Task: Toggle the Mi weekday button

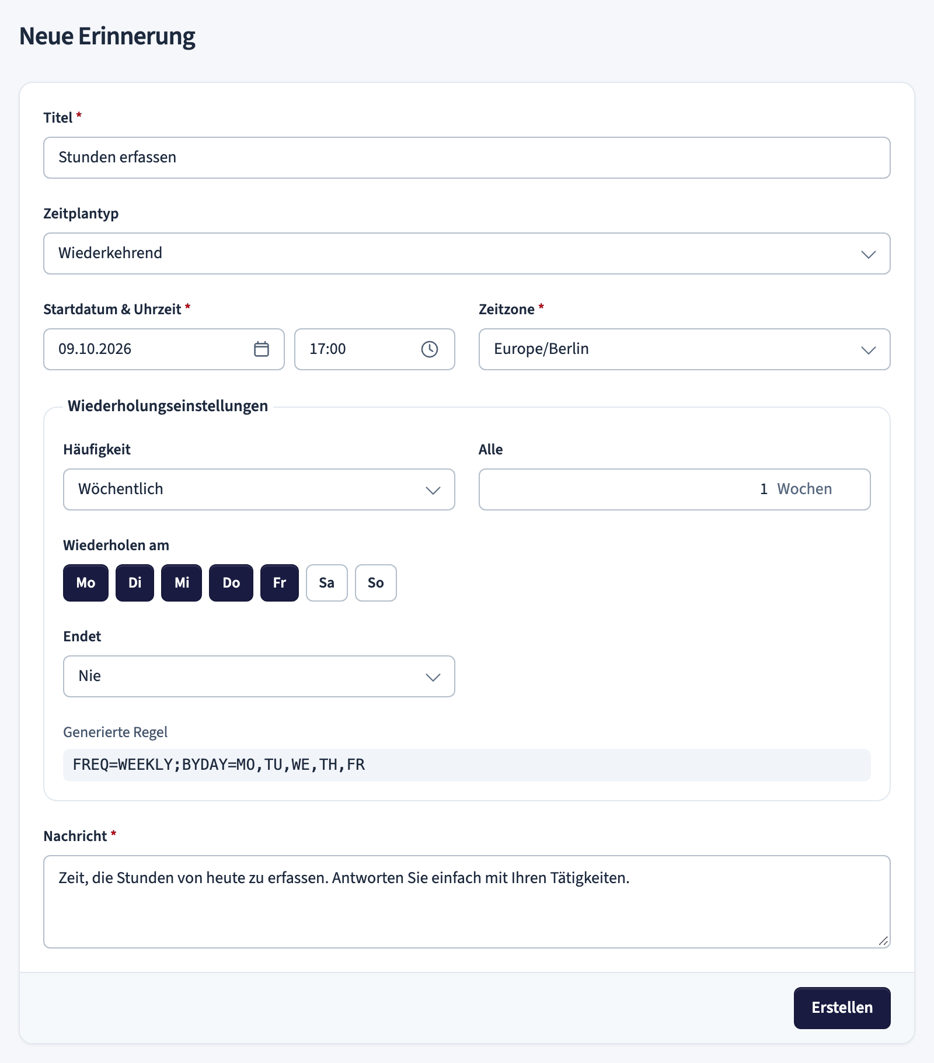Action: pyautogui.click(x=182, y=583)
